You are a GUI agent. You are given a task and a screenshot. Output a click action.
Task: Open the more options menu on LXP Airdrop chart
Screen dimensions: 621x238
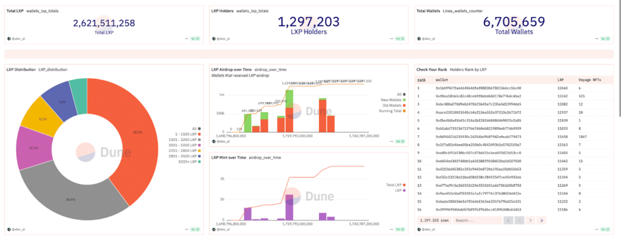coord(392,141)
